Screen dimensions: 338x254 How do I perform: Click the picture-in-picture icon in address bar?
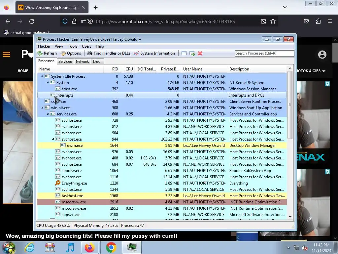point(263,21)
